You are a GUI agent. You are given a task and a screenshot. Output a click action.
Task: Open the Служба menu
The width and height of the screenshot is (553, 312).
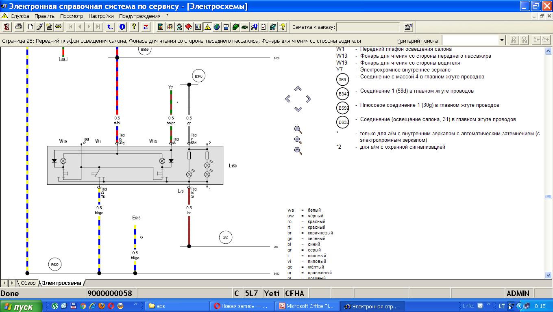(20, 16)
